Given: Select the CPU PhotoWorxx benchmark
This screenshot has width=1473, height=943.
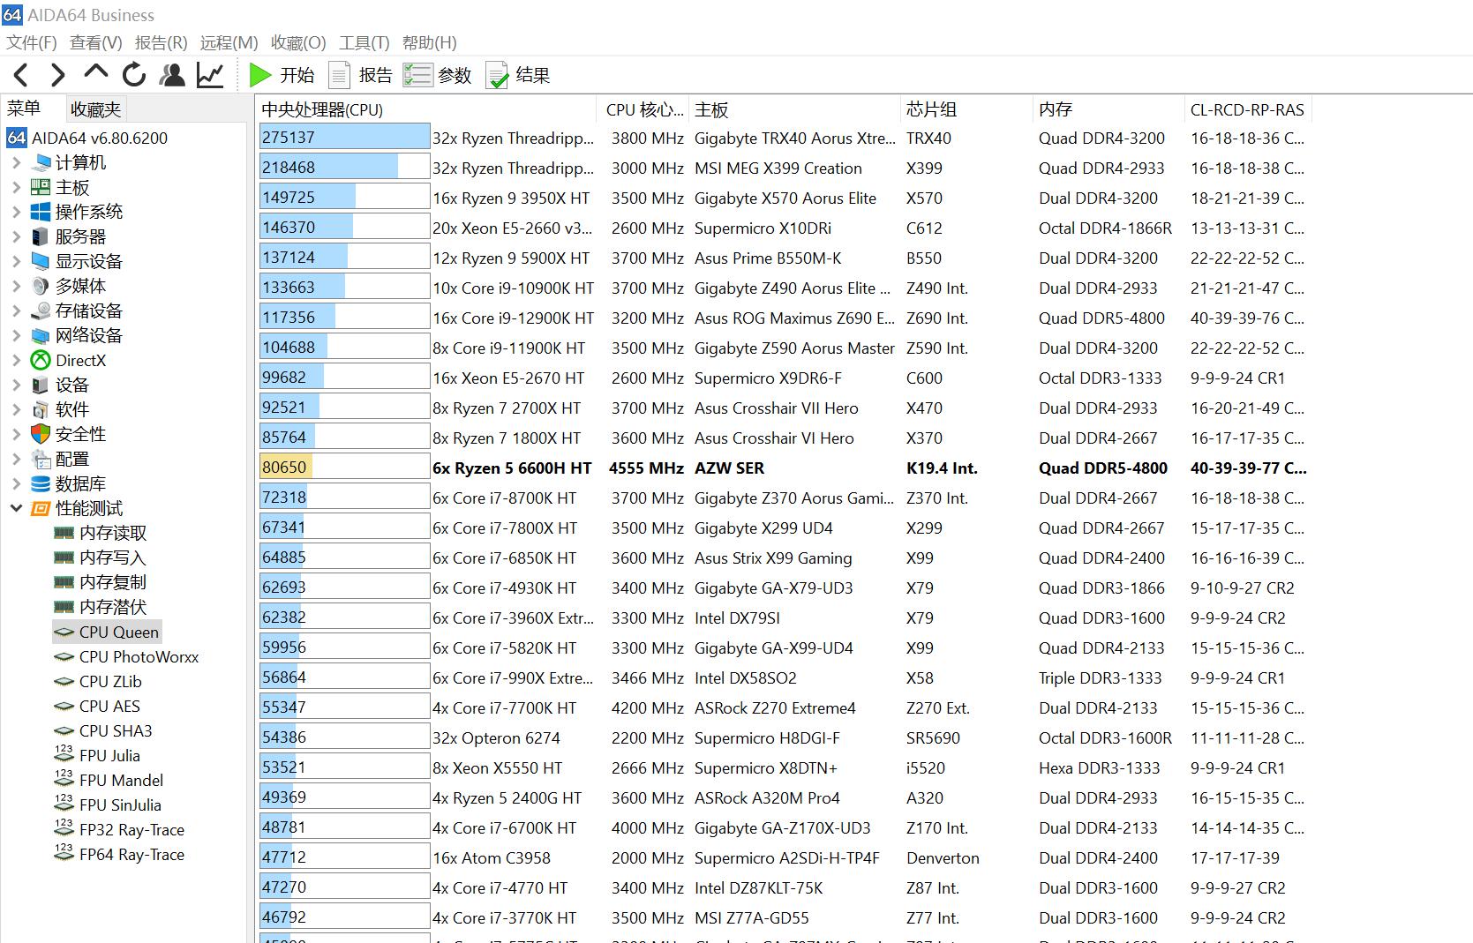Looking at the screenshot, I should 139,656.
